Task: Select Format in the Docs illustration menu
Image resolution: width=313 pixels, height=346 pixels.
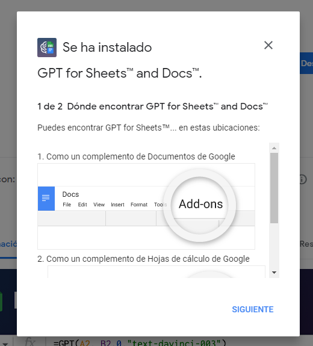Action: [139, 205]
